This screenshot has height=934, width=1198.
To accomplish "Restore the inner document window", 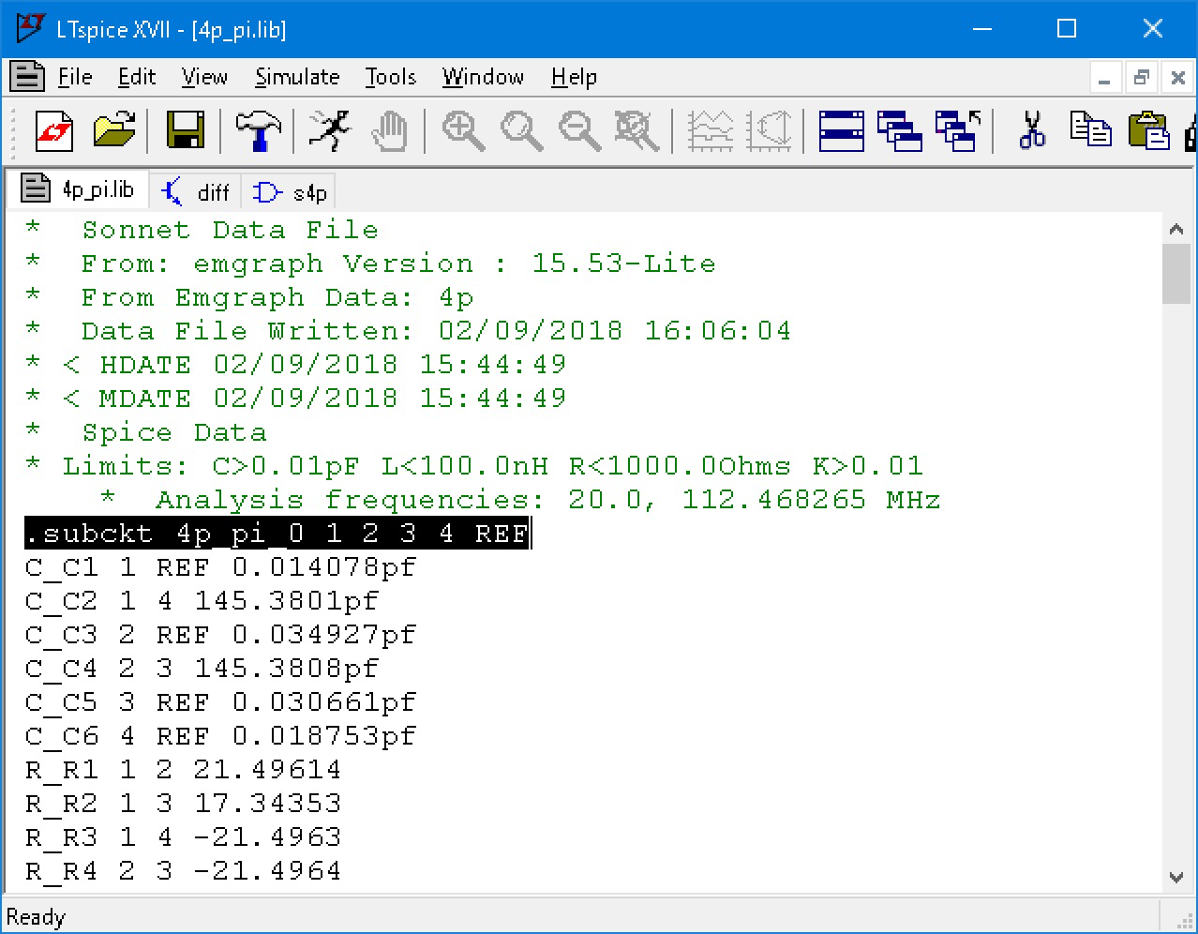I will click(1141, 78).
